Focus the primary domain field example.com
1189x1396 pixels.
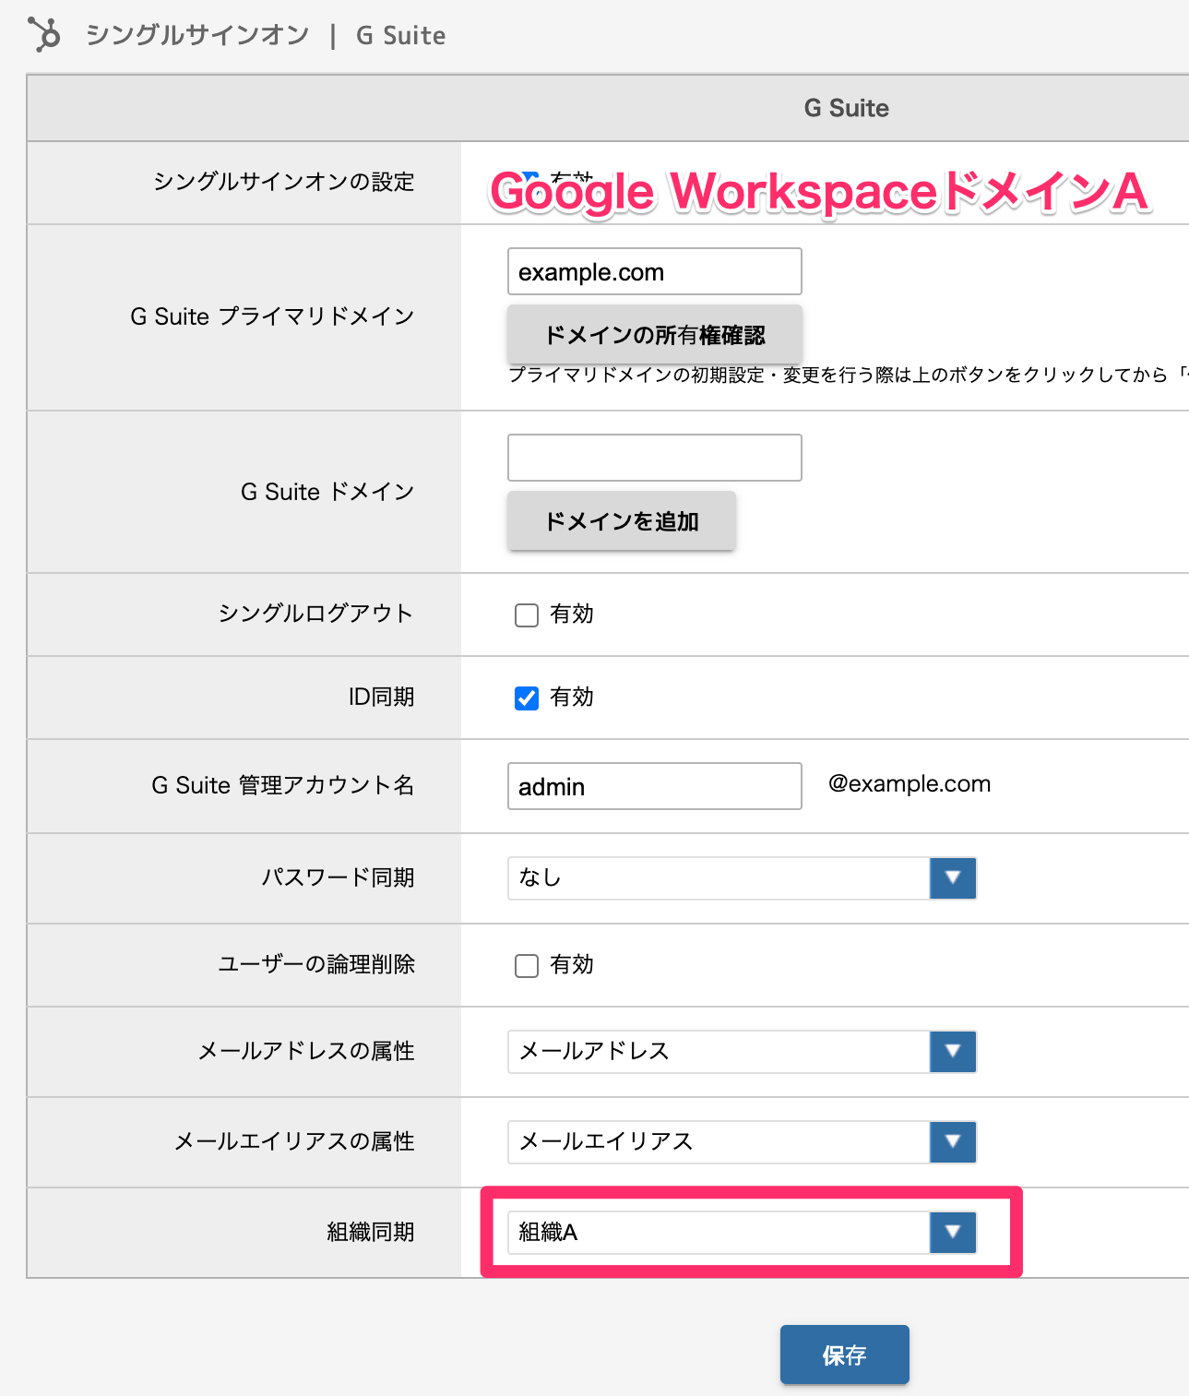(x=655, y=271)
